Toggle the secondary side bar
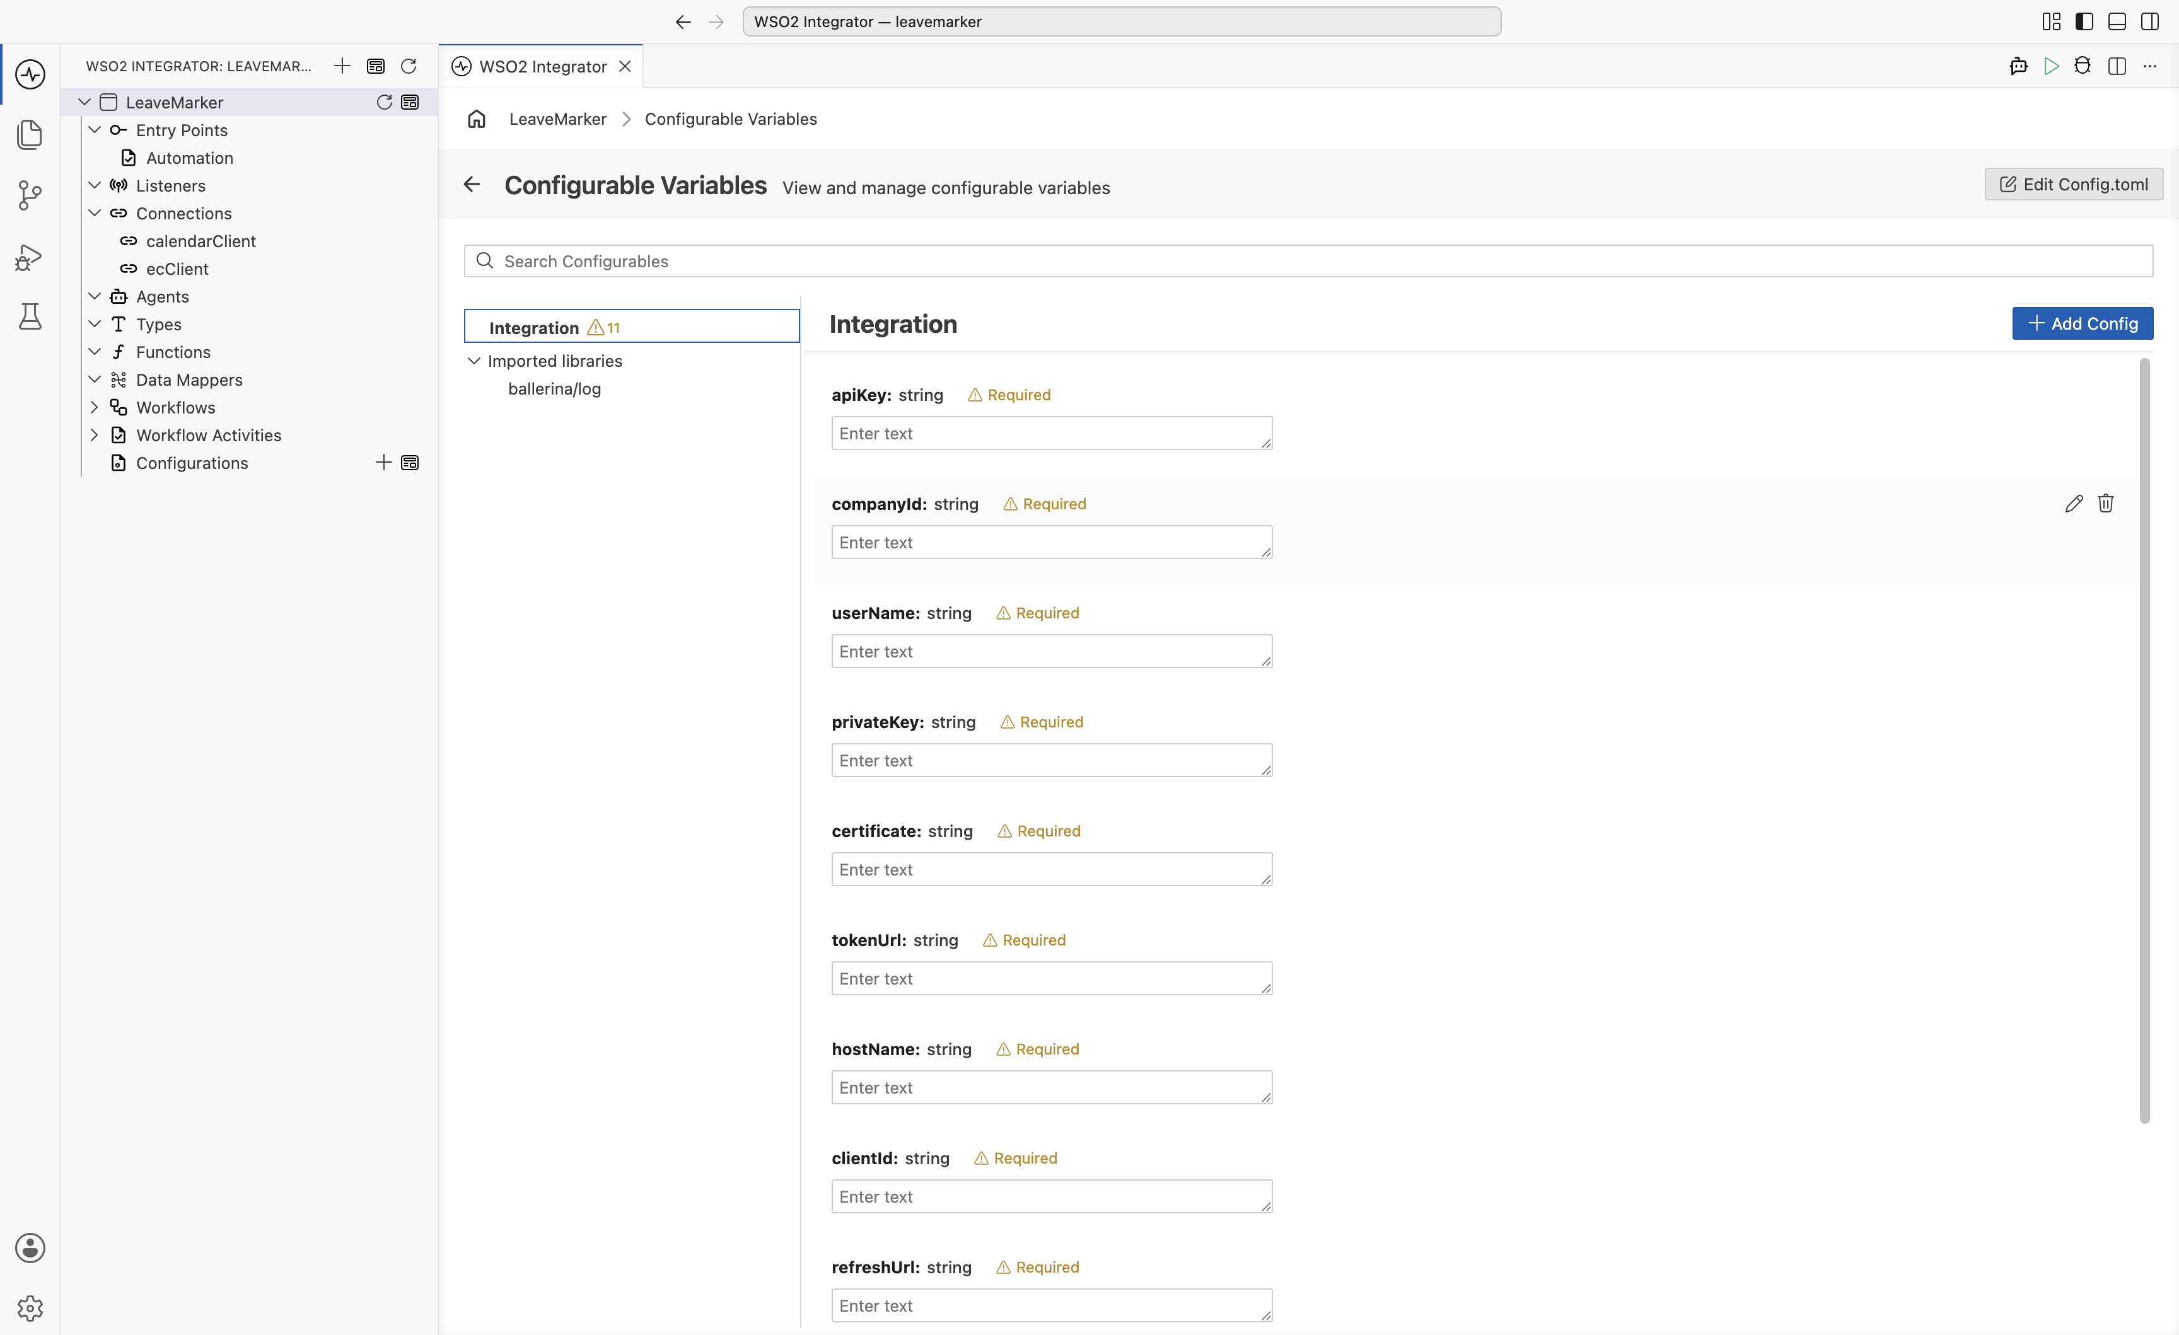This screenshot has width=2179, height=1335. [x=2150, y=21]
